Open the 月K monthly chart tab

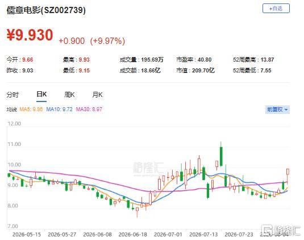pos(97,95)
